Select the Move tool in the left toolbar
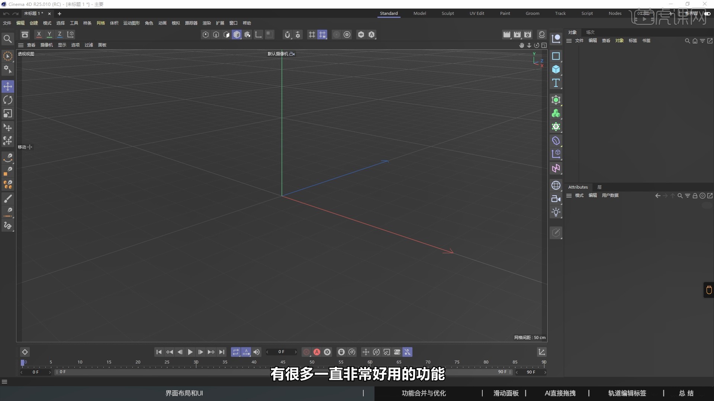Viewport: 714px width, 401px height. click(x=8, y=86)
